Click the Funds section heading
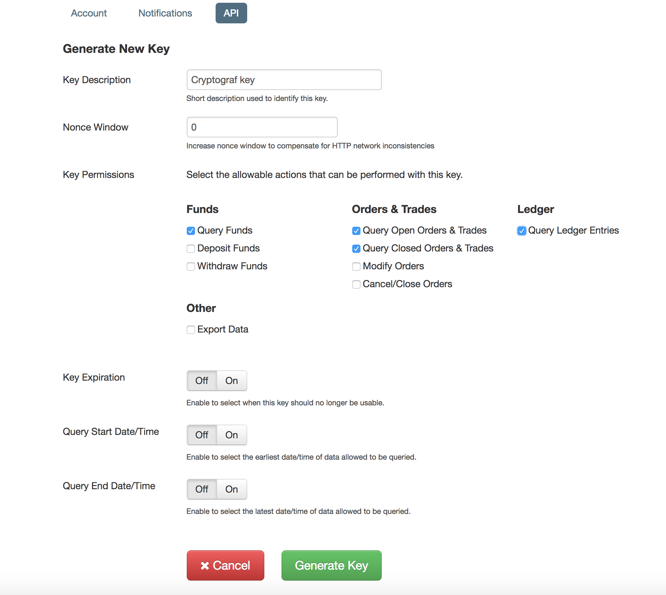This screenshot has width=666, height=595. coord(203,209)
